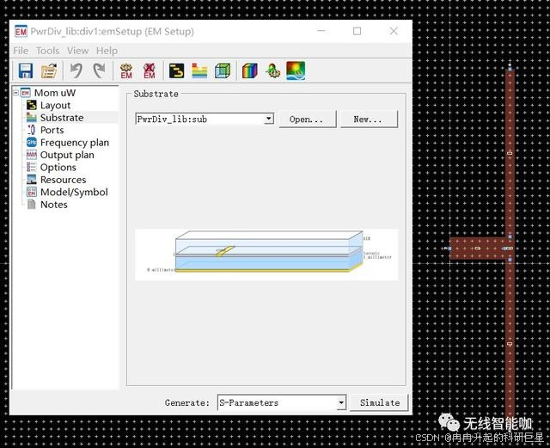The width and height of the screenshot is (550, 448).
Task: Select Options in the setup tree
Action: [58, 168]
